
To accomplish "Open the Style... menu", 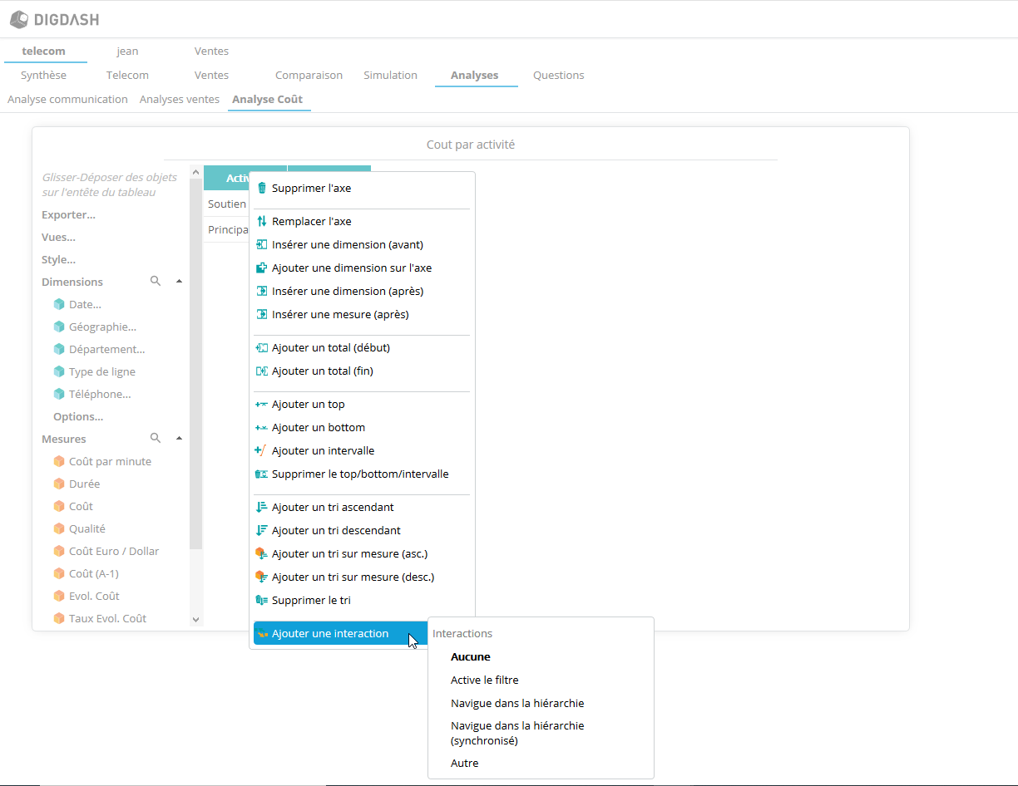I will (x=59, y=259).
